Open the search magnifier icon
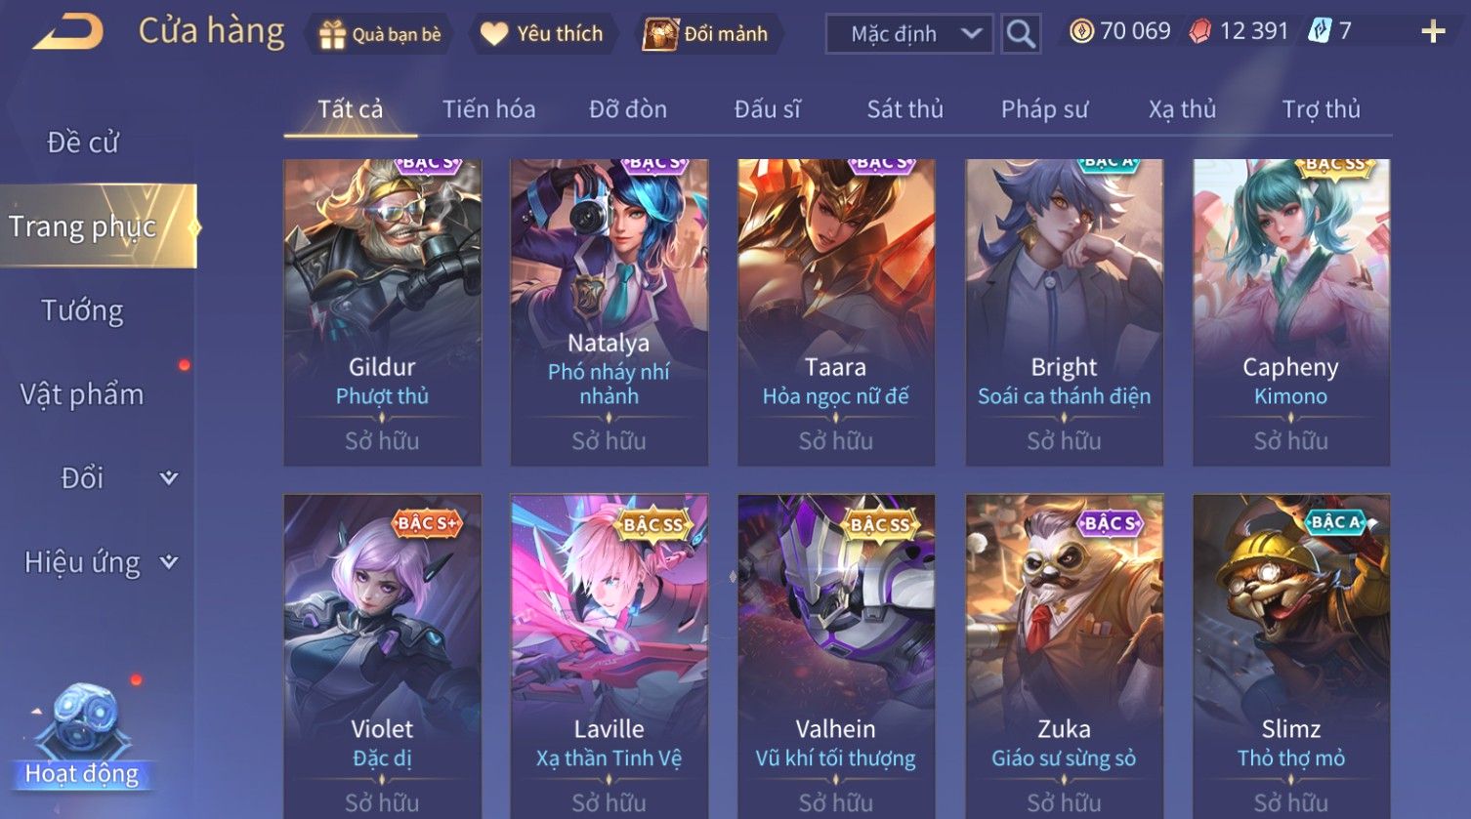This screenshot has height=819, width=1471. tap(1021, 34)
